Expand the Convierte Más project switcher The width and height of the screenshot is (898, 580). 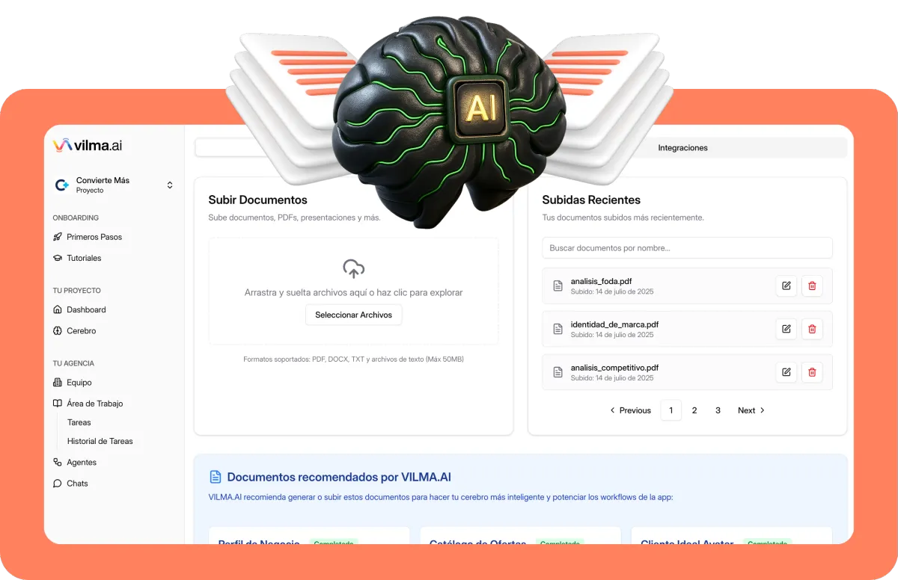(x=114, y=185)
